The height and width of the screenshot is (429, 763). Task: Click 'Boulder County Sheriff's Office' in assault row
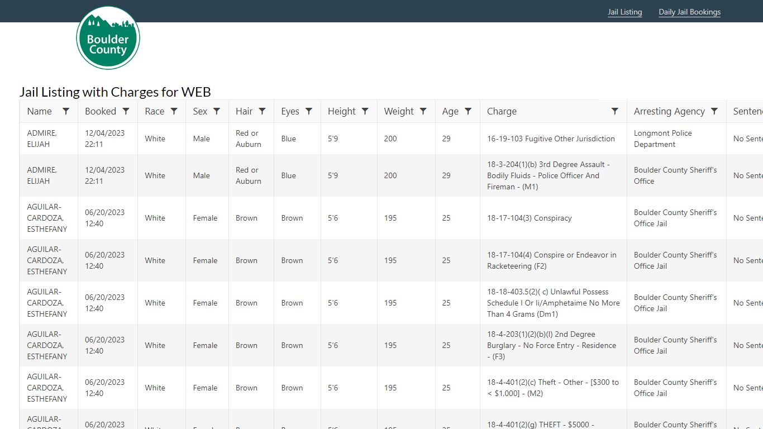(675, 175)
